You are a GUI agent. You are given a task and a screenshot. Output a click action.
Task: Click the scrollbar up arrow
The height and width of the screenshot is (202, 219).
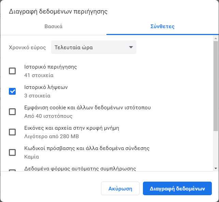pos(216,38)
